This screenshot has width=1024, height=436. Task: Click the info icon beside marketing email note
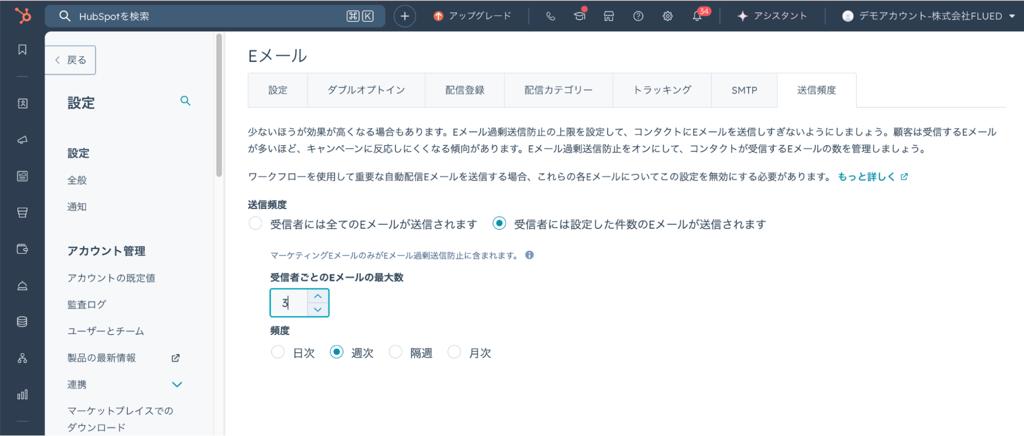pos(530,255)
